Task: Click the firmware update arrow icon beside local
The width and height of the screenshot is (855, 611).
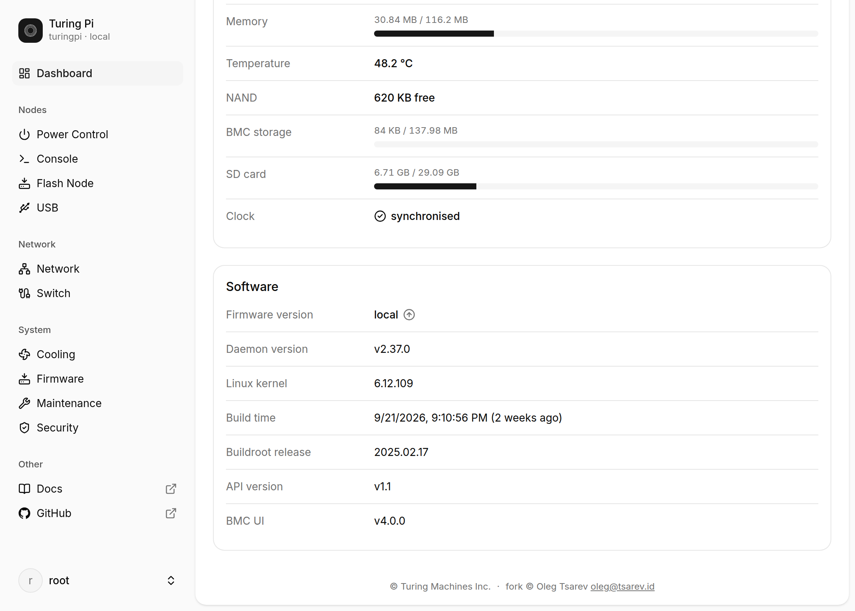Action: 409,315
